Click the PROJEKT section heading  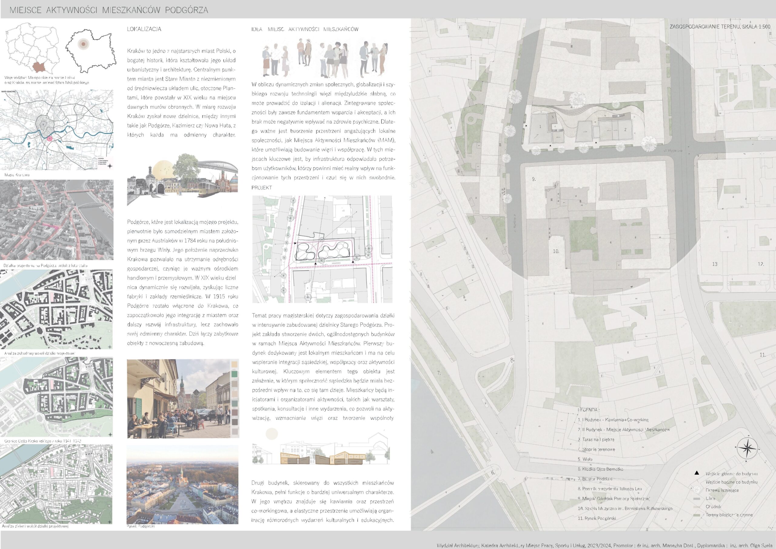click(x=262, y=188)
